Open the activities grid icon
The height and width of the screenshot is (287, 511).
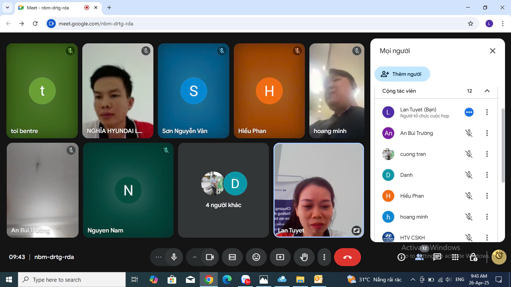(455, 257)
